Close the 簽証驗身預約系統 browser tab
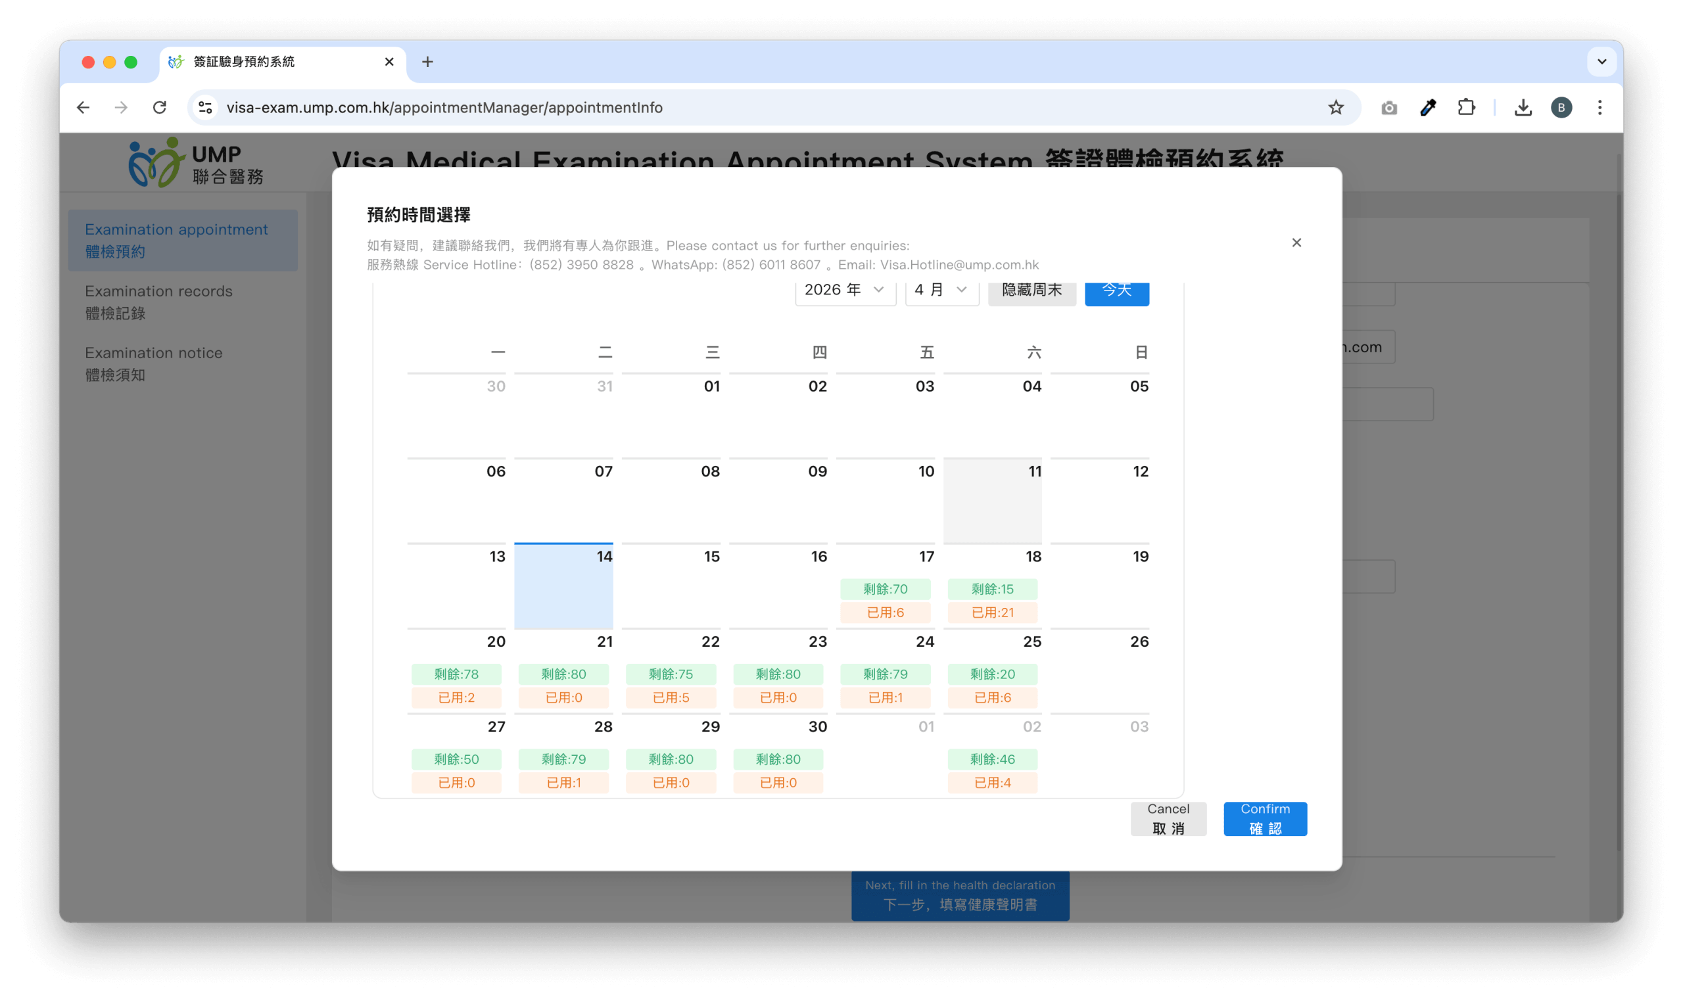This screenshot has width=1683, height=1001. click(389, 62)
